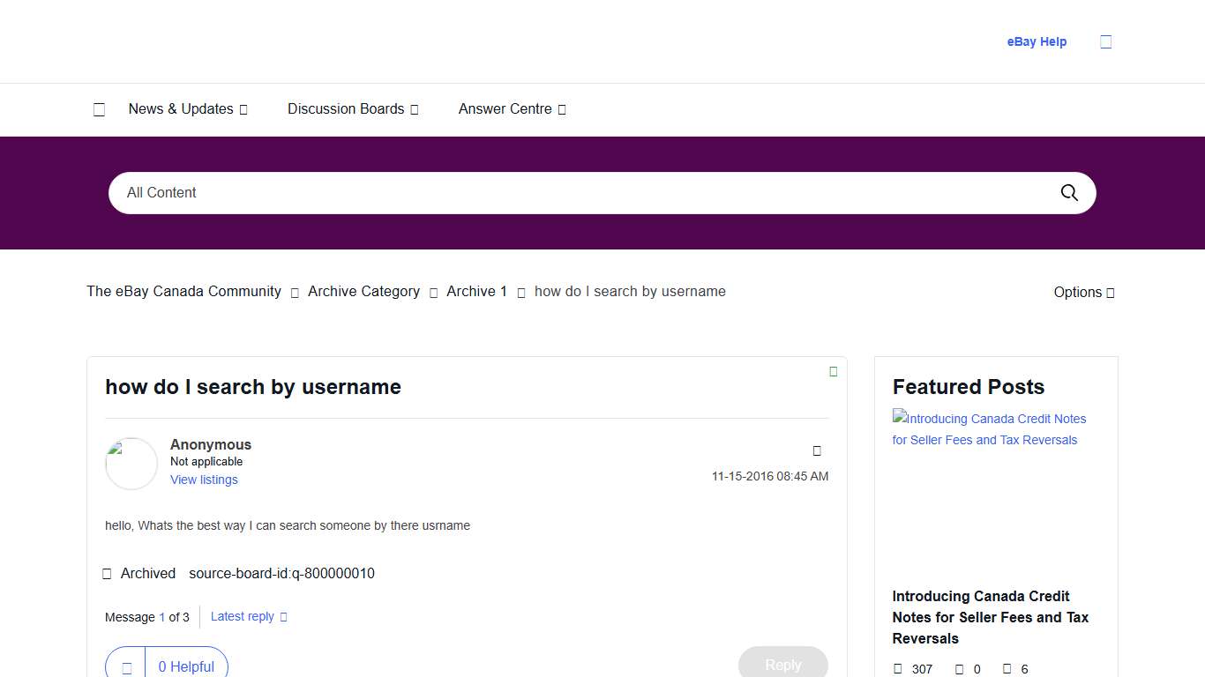
Task: Open the Options dropdown menu
Action: (1083, 292)
